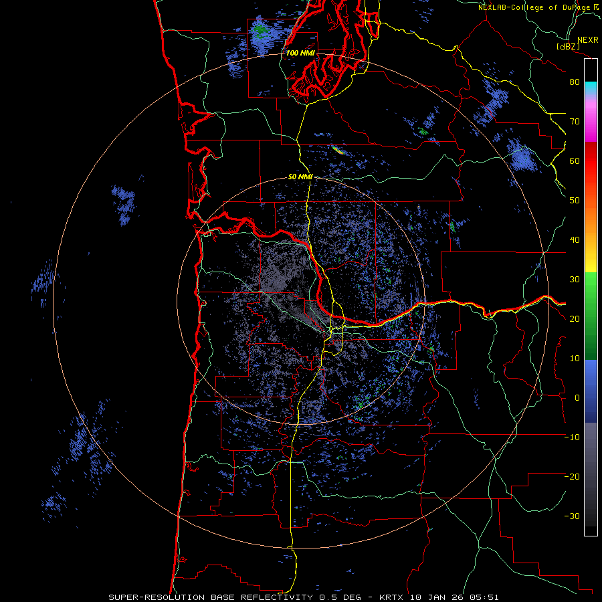Click the 30 value on the dBZ scale
The width and height of the screenshot is (602, 602).
point(575,280)
